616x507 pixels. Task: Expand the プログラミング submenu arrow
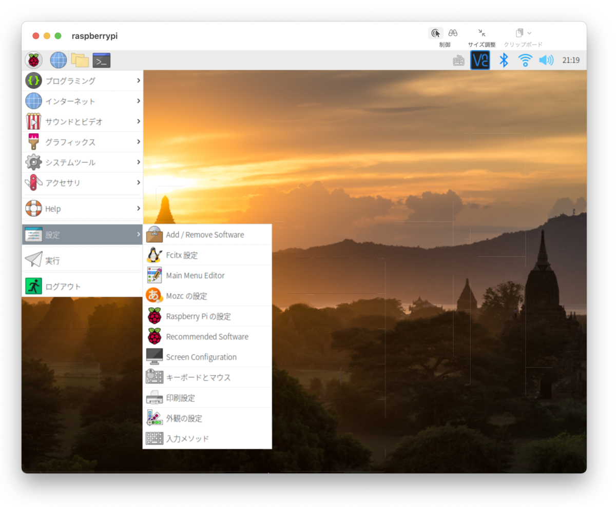click(x=139, y=80)
